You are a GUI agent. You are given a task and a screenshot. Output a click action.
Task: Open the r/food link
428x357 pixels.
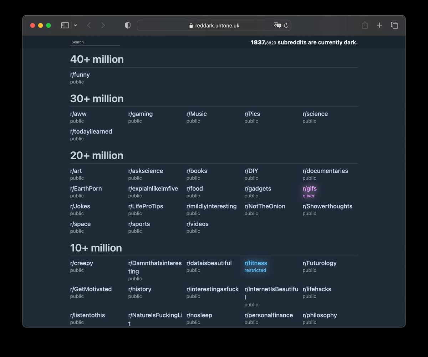pos(195,189)
